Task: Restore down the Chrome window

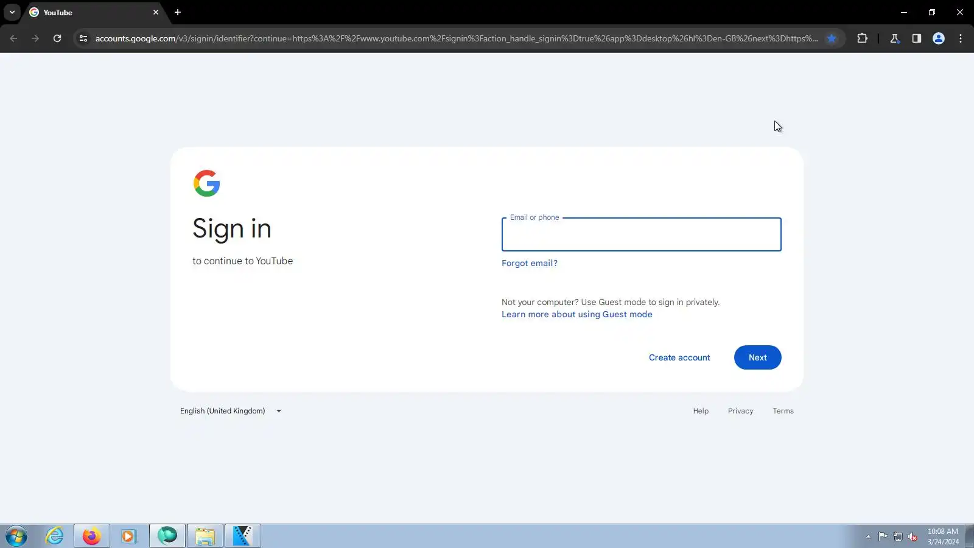Action: click(932, 12)
